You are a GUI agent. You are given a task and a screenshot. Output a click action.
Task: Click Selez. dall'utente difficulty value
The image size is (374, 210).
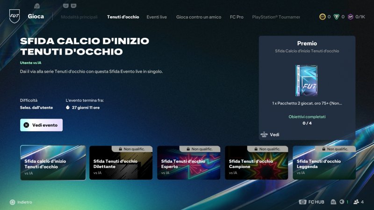(x=36, y=107)
